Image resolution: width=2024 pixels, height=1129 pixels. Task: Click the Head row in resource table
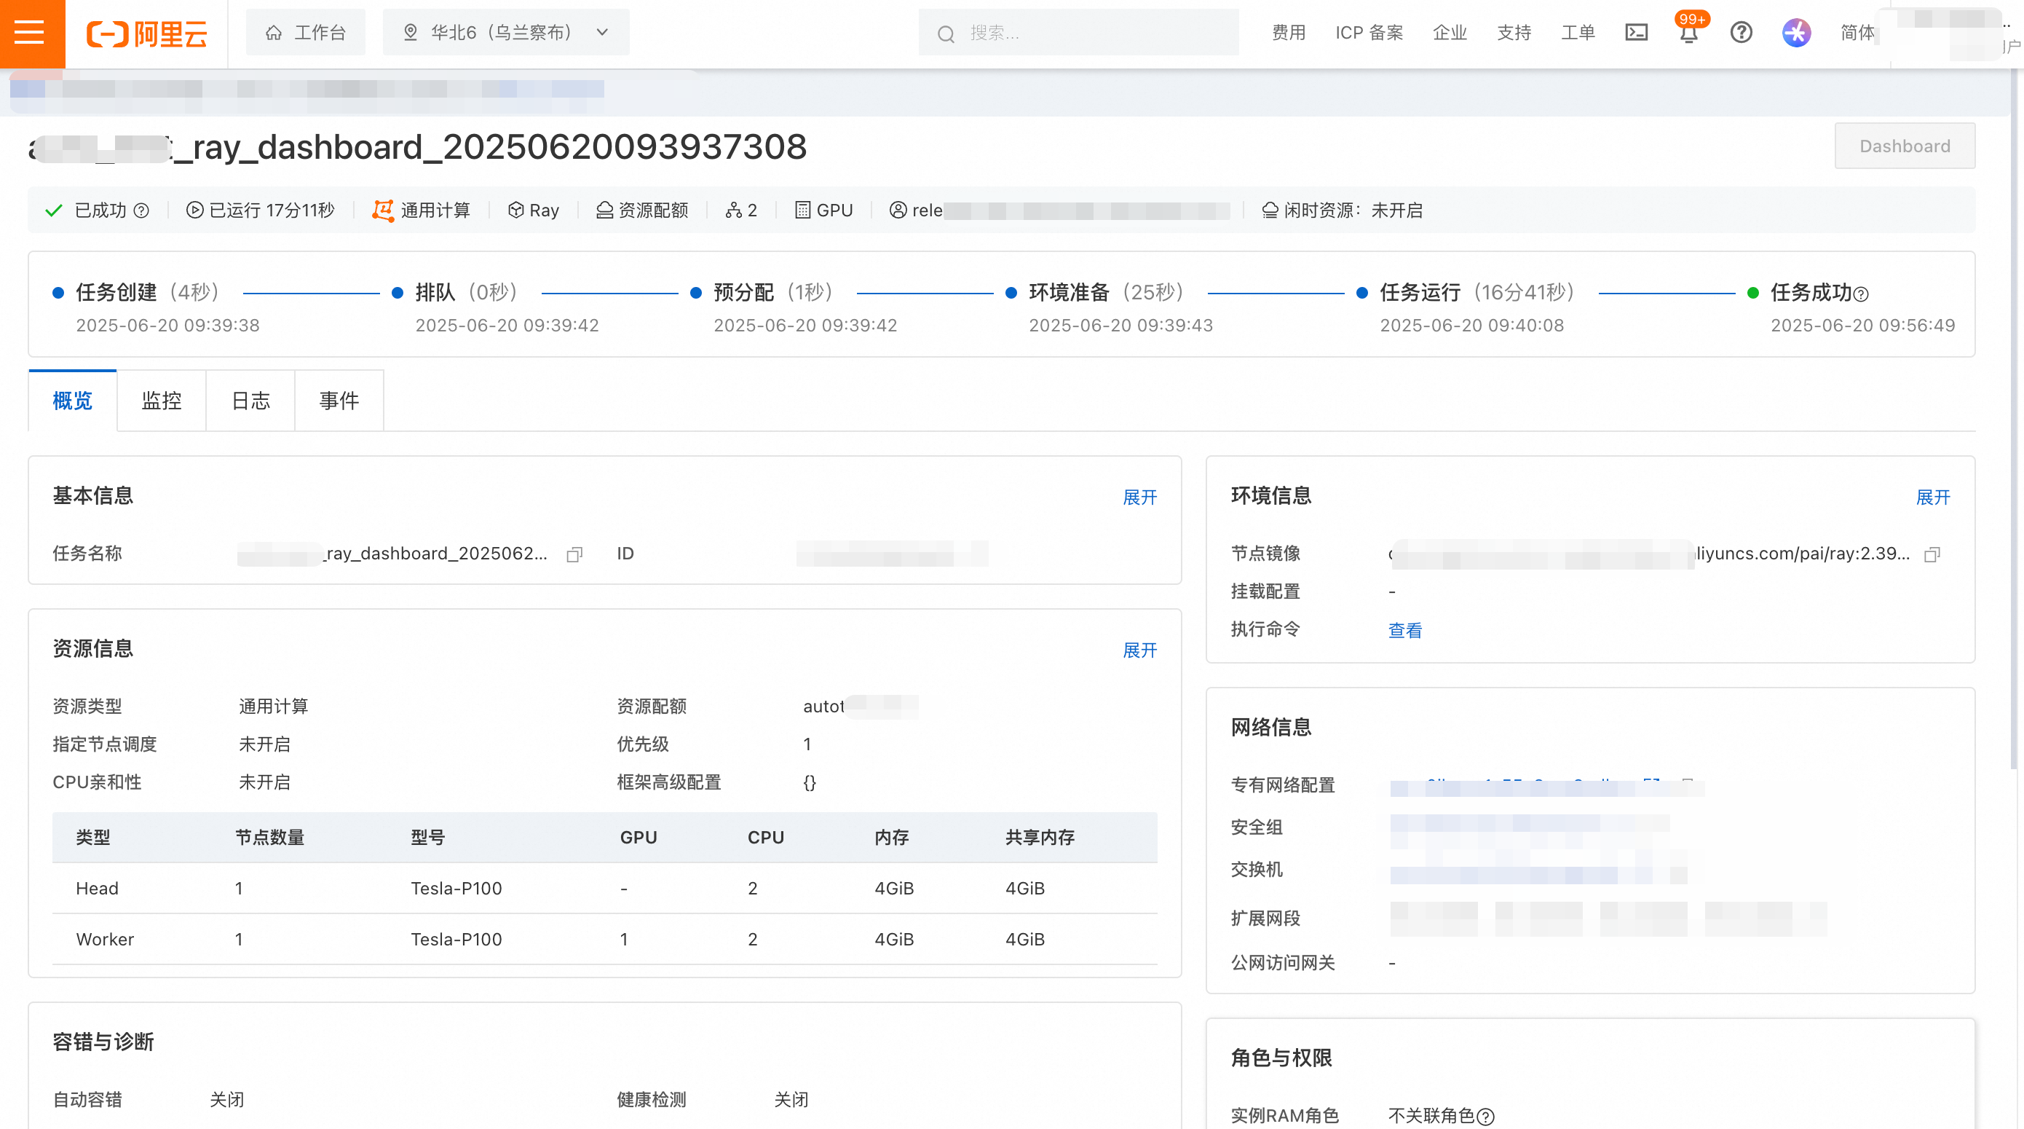[x=604, y=889]
